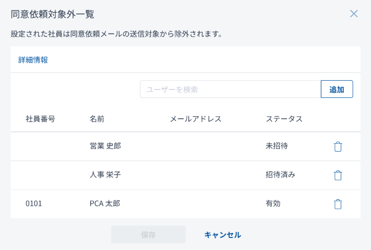Screen dimensions: 371x250
Task: Select the メールアドレス column header
Action: pos(196,119)
